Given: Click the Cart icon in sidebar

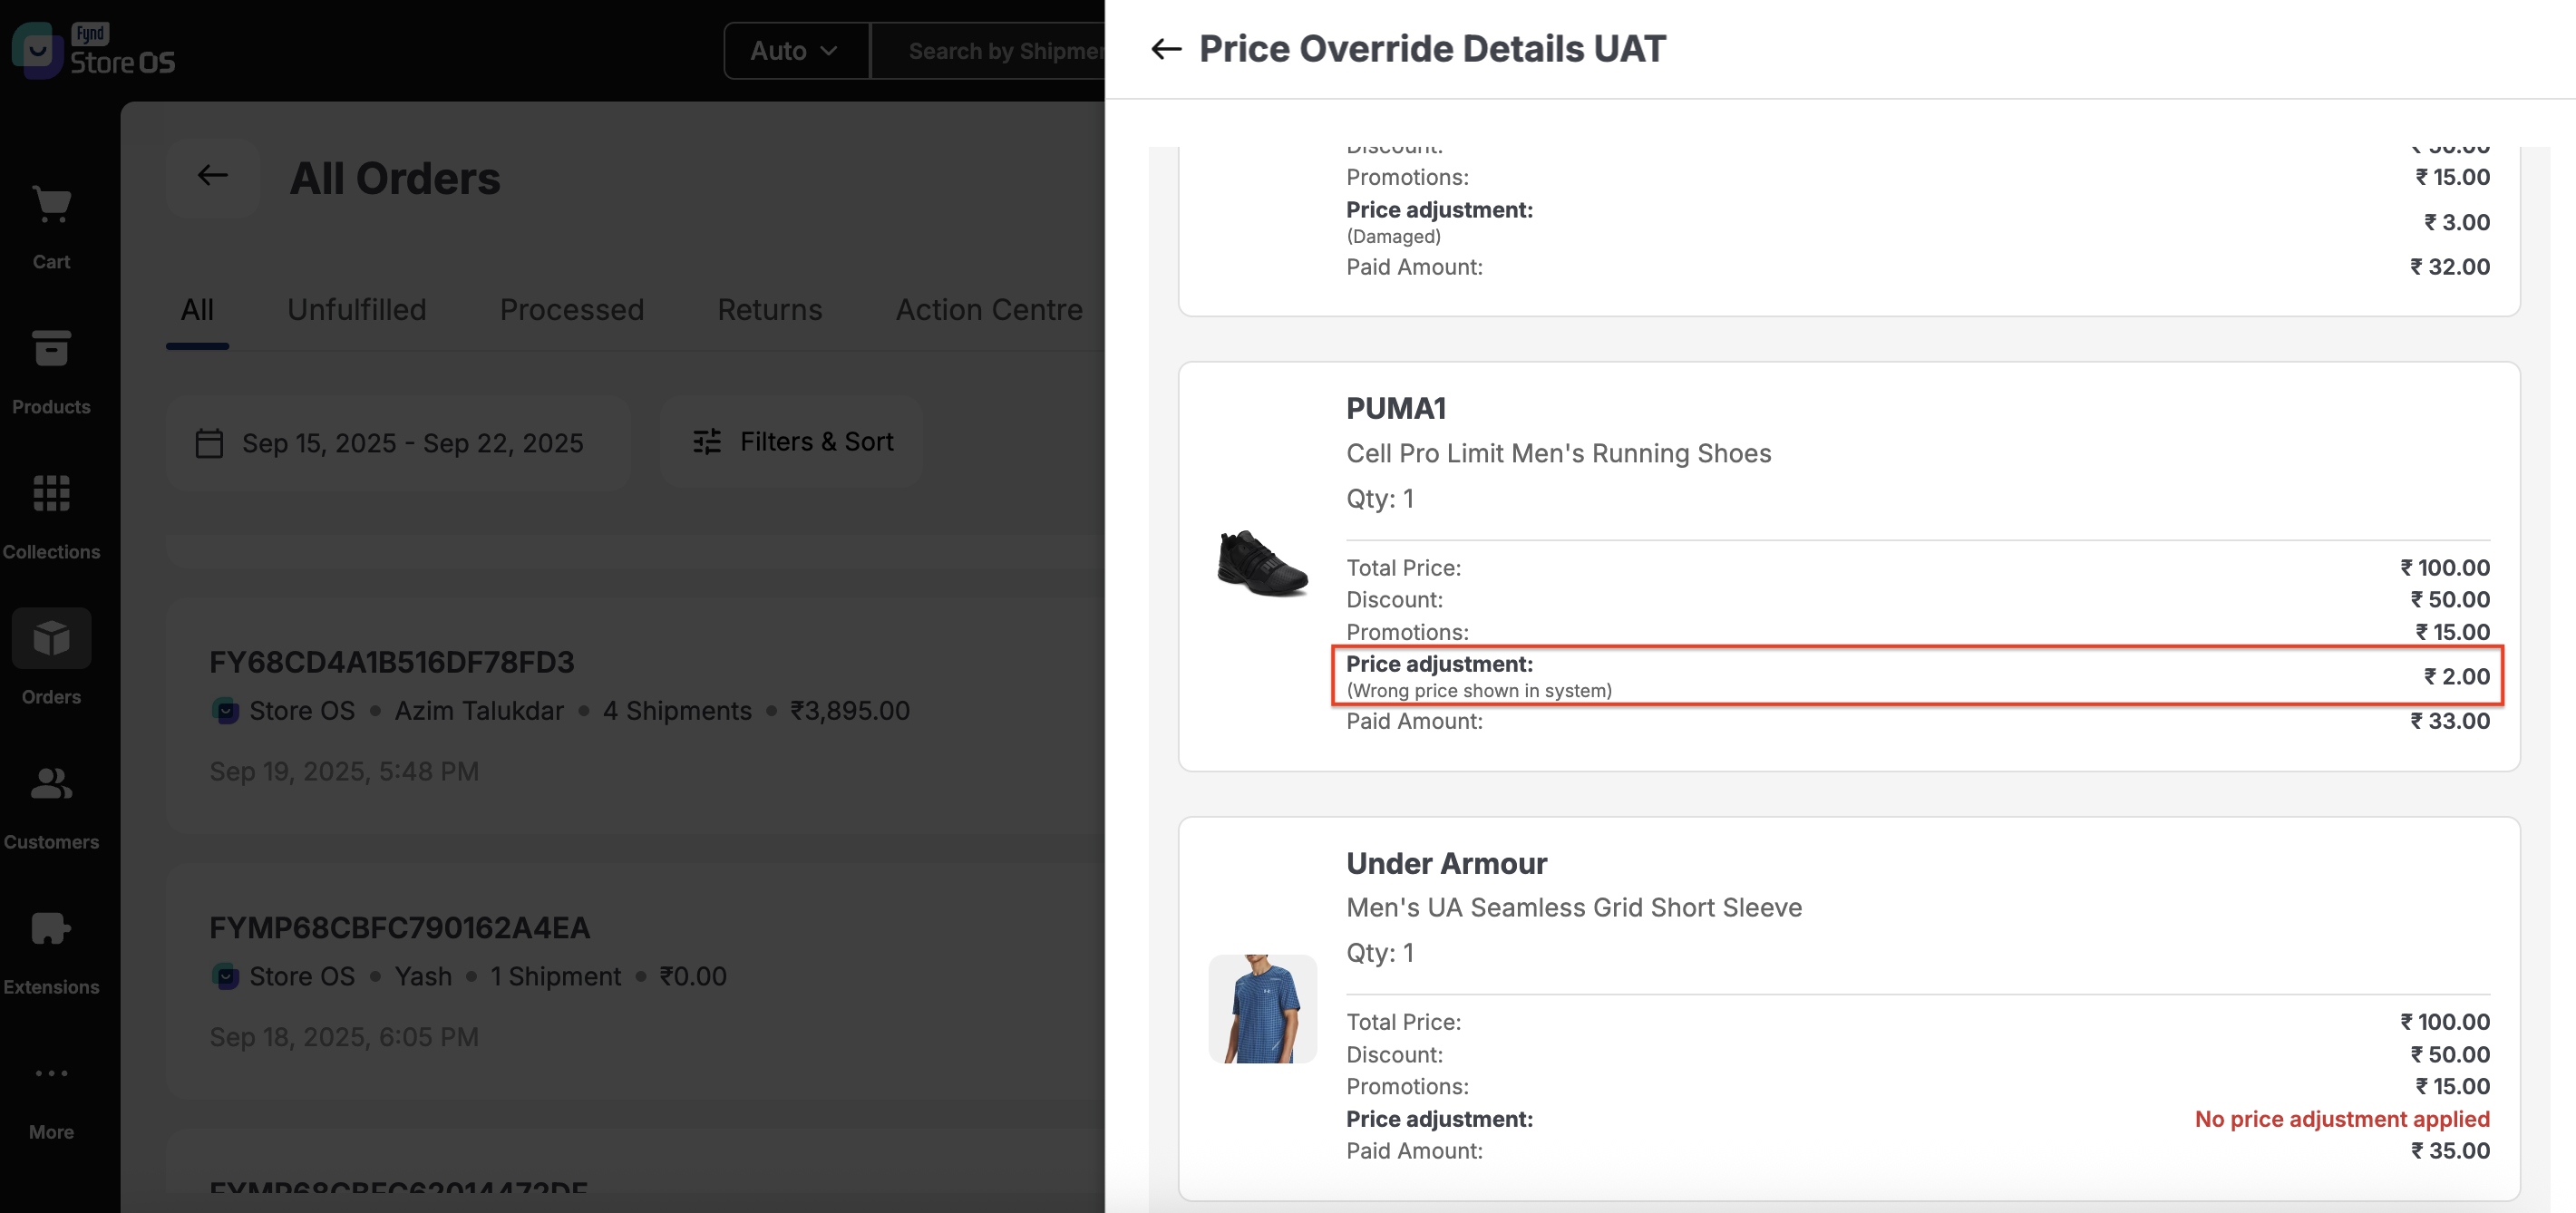Looking at the screenshot, I should click(51, 206).
